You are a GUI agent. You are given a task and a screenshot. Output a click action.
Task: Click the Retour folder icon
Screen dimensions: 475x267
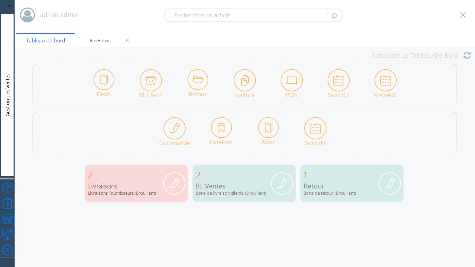(198, 80)
